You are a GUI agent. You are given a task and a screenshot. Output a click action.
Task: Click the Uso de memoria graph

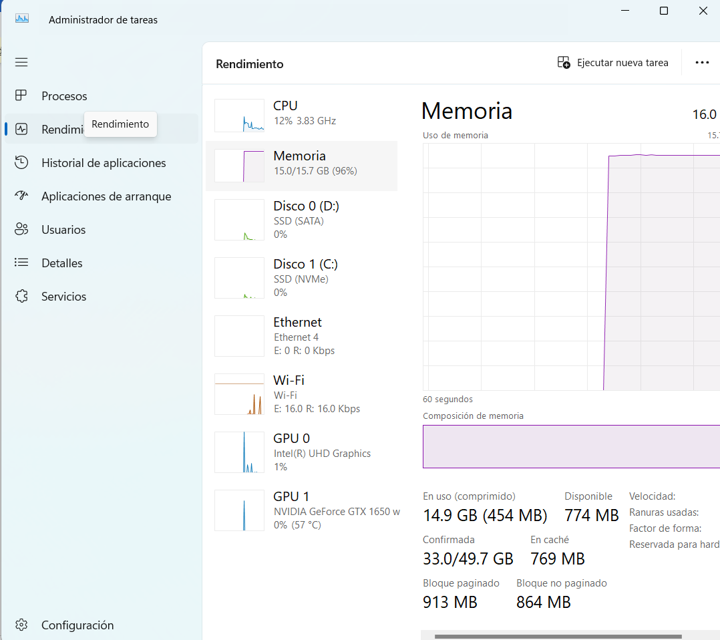point(571,267)
